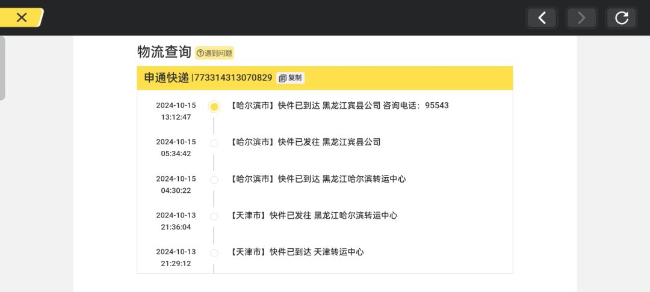650x292 pixels.
Task: Click the 物流查询 page heading
Action: coord(164,52)
